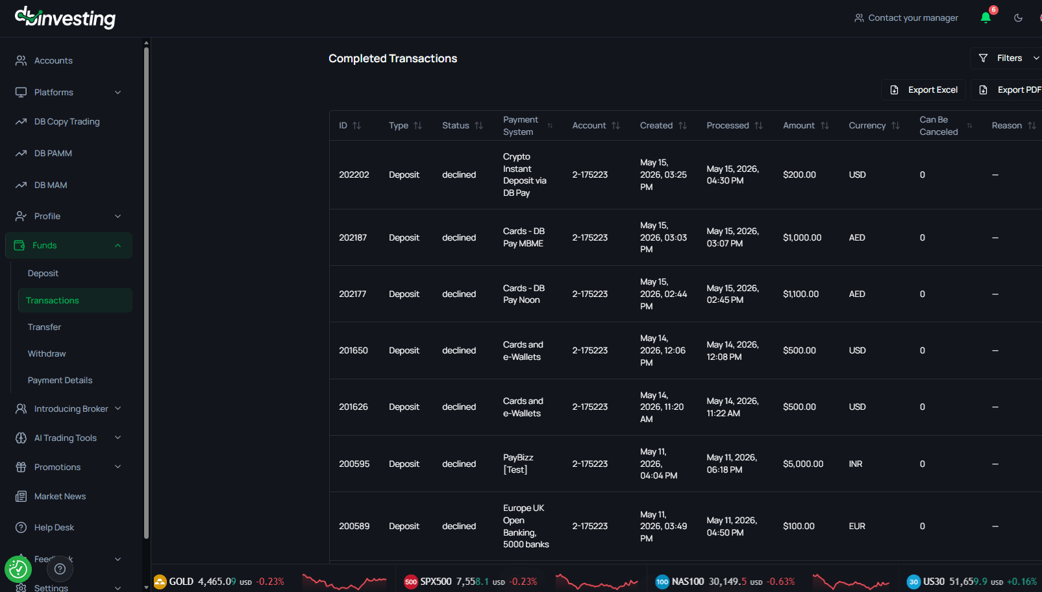1042x592 pixels.
Task: Click the SPX500 ticker badge
Action: pos(410,582)
